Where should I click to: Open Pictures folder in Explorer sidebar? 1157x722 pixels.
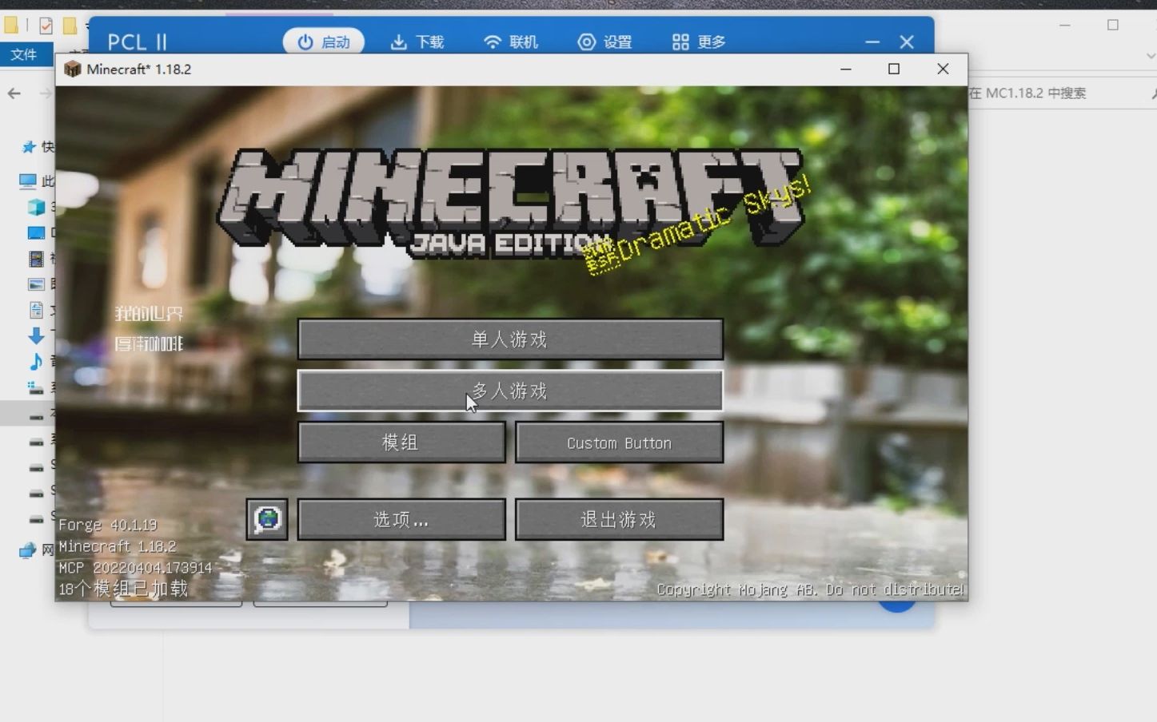pyautogui.click(x=36, y=284)
